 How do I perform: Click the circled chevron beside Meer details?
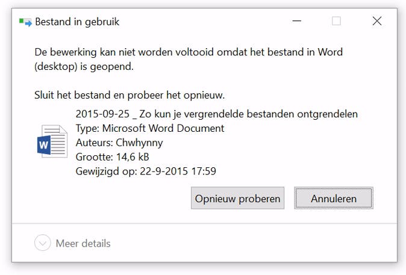click(x=42, y=244)
